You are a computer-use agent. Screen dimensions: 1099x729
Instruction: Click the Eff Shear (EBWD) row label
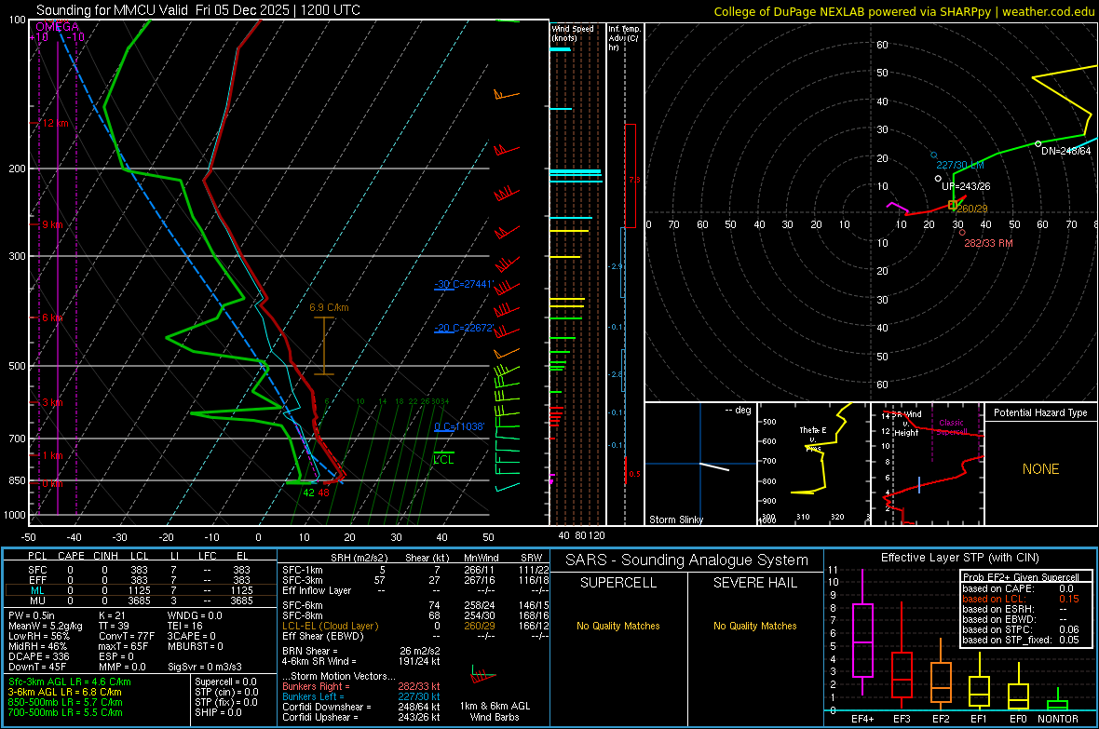click(322, 636)
